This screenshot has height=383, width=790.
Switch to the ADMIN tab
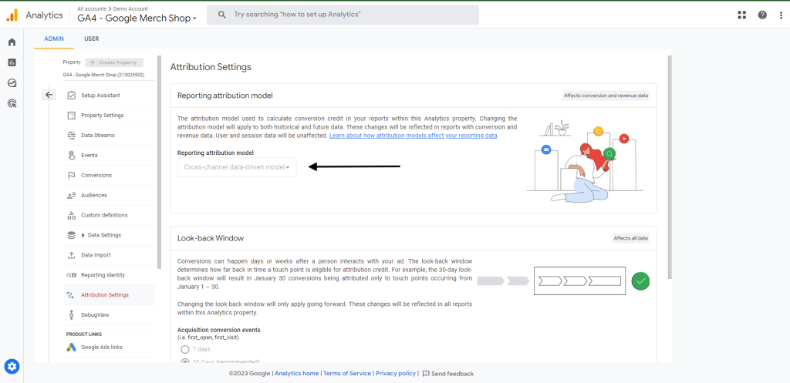[x=54, y=39]
